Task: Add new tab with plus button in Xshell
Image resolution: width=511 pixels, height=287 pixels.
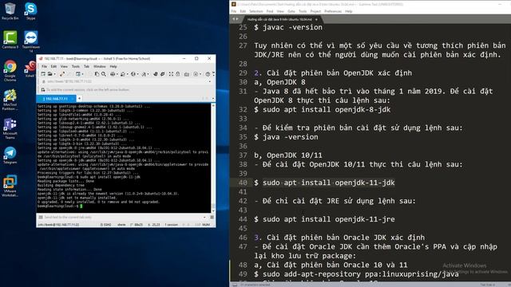Action: tap(79, 98)
